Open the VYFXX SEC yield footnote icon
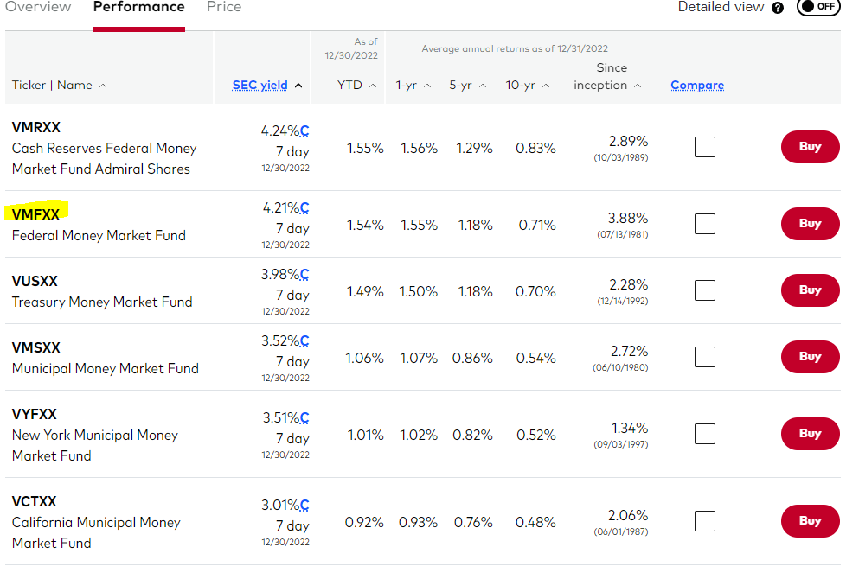Image resolution: width=859 pixels, height=579 pixels. [x=304, y=418]
